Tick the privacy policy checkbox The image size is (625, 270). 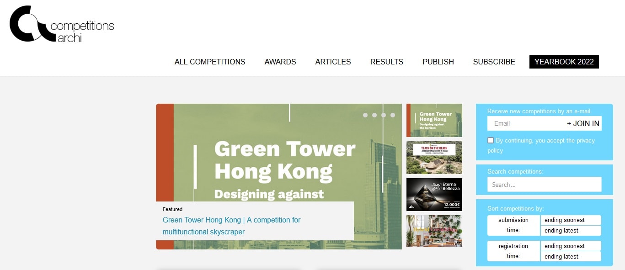pyautogui.click(x=491, y=140)
